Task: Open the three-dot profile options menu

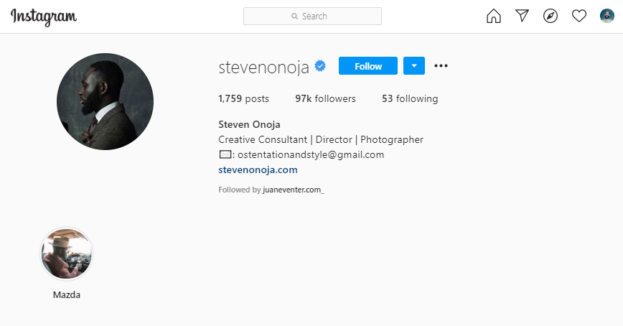Action: point(441,66)
